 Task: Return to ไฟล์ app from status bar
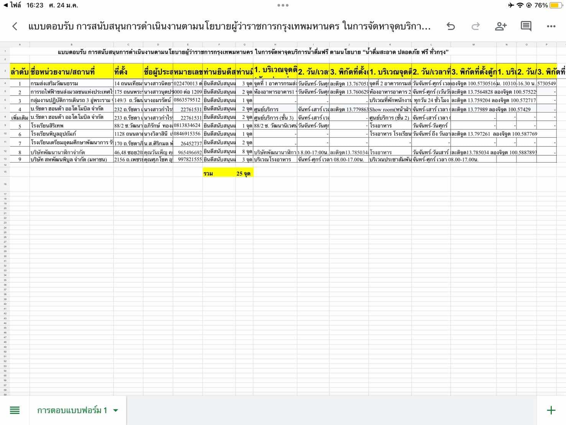[x=11, y=5]
